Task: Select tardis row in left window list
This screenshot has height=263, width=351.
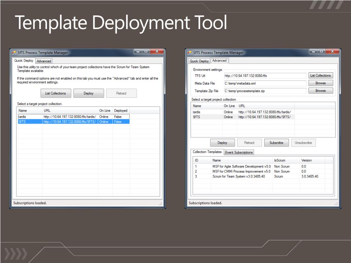Action: pos(73,116)
